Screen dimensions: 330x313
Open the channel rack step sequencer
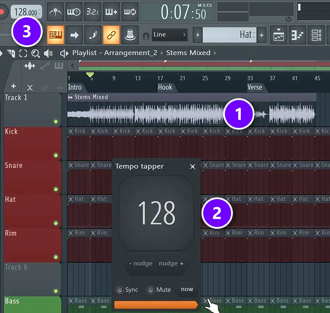click(297, 35)
